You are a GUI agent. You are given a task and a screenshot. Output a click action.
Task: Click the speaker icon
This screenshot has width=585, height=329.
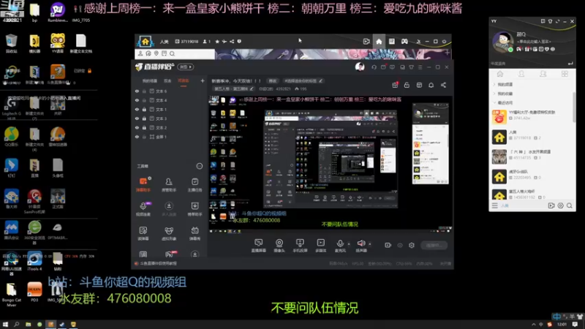click(x=361, y=243)
